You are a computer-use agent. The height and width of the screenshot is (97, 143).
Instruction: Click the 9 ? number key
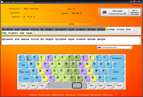point(84,58)
